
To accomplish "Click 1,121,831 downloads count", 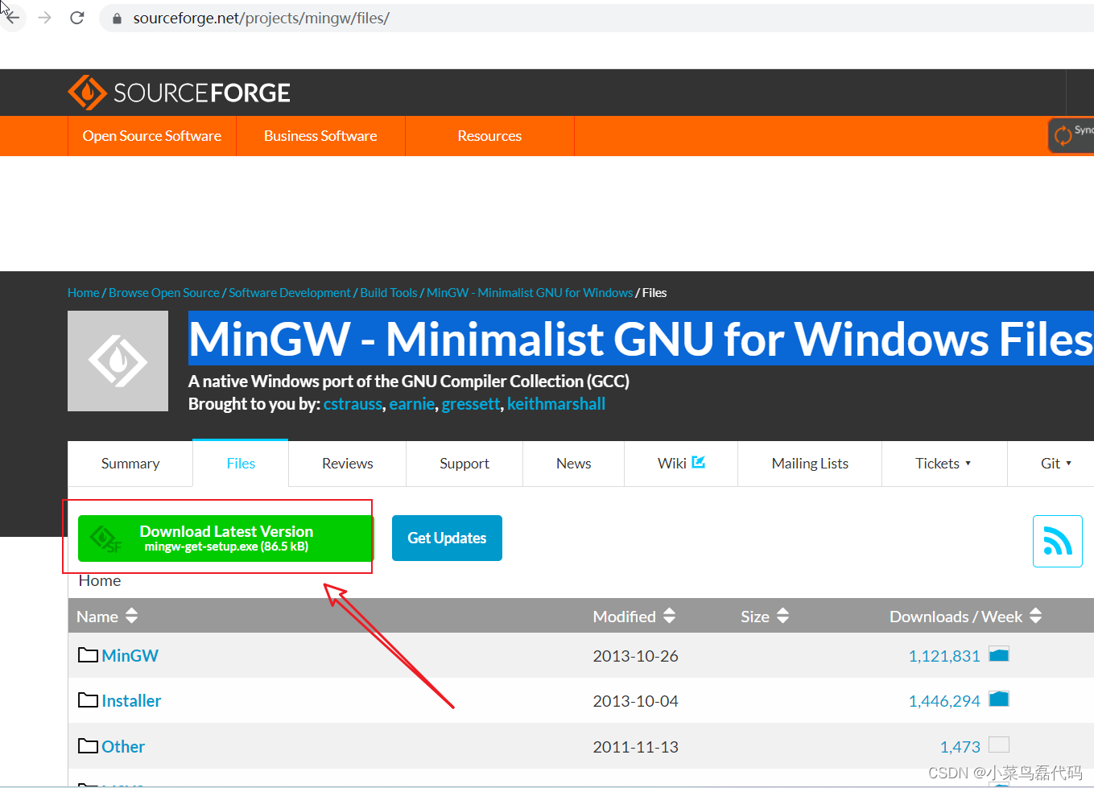I will [944, 656].
